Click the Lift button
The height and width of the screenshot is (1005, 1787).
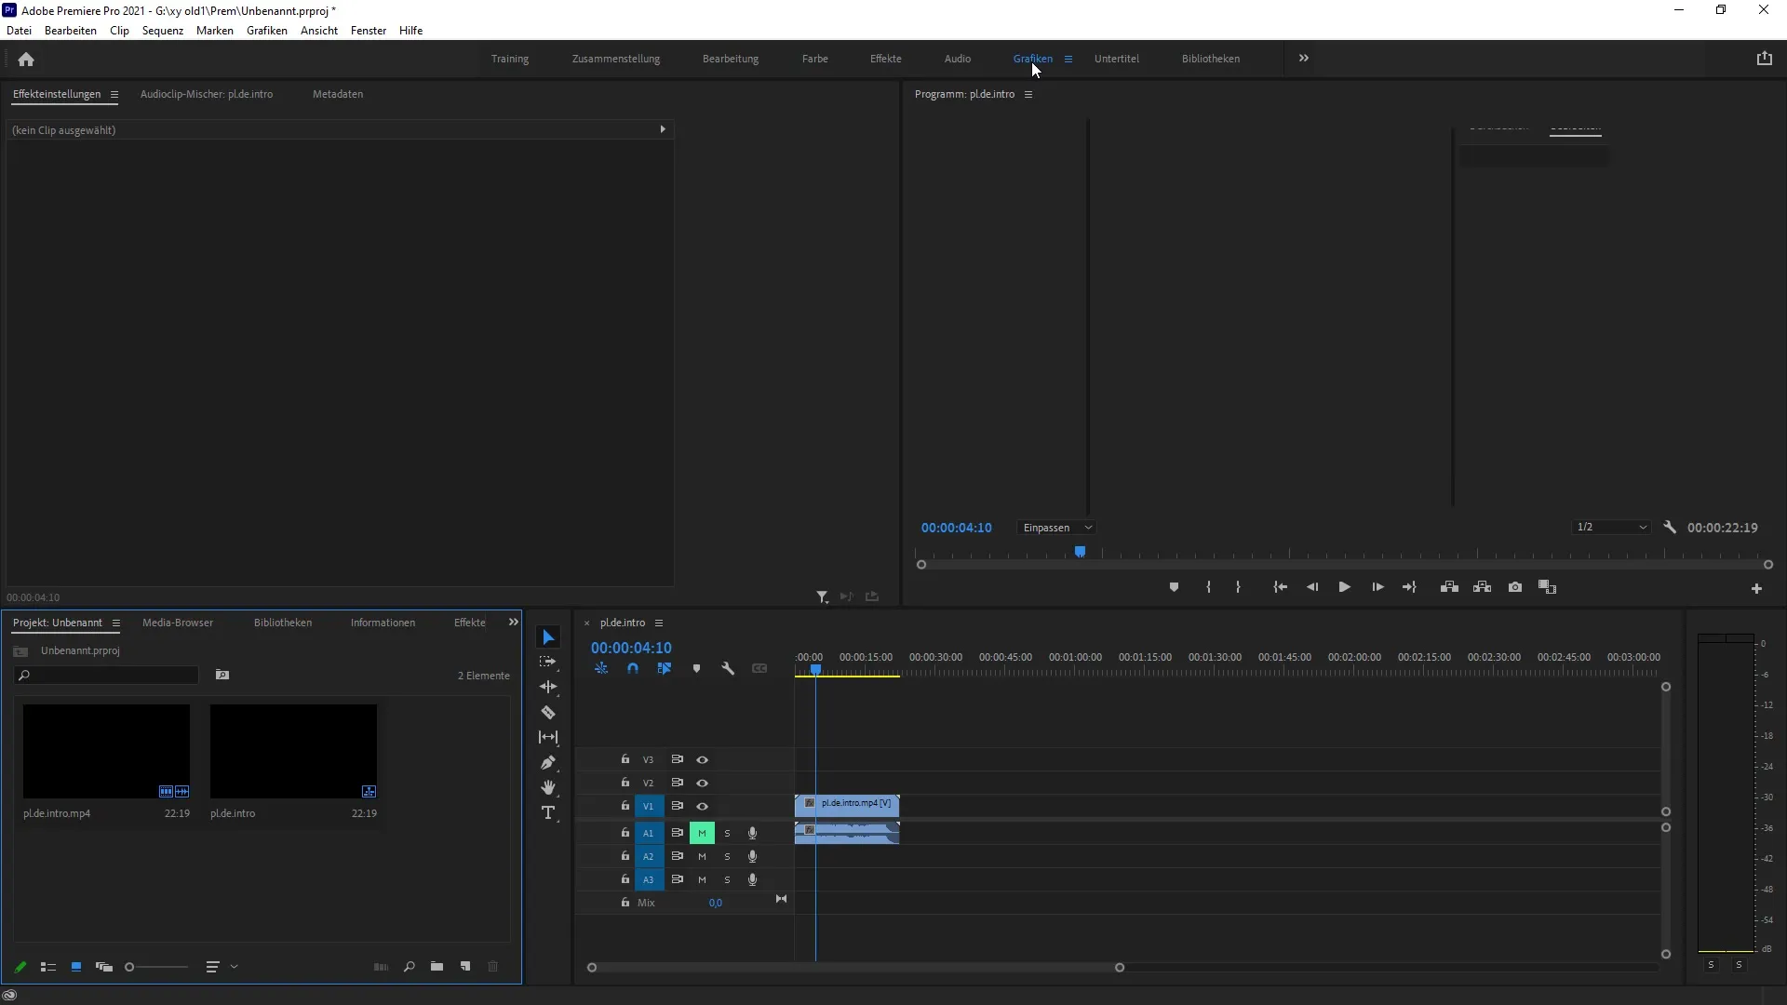1449,587
